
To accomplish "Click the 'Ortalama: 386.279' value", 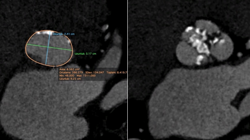I will (x=71, y=73).
